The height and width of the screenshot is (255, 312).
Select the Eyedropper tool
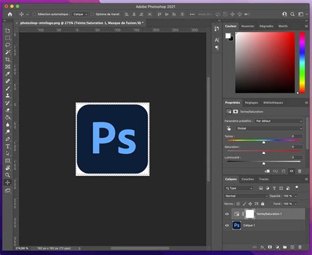coord(8,74)
